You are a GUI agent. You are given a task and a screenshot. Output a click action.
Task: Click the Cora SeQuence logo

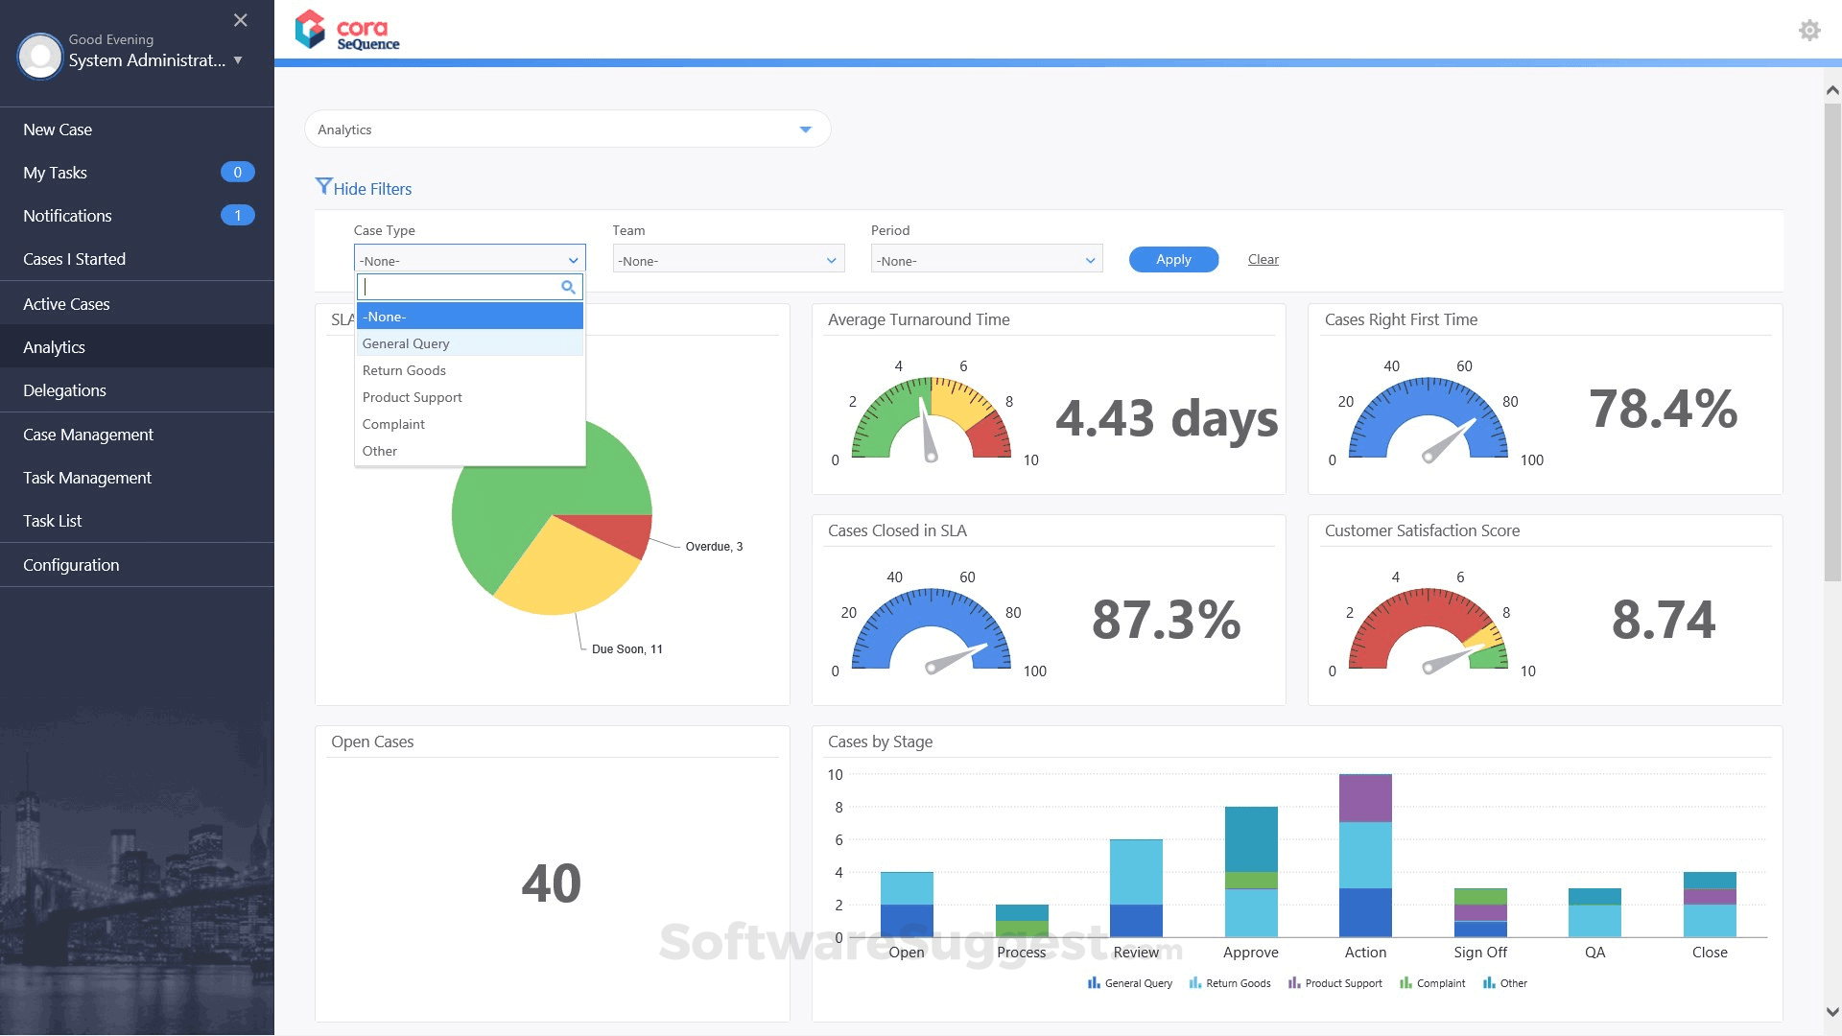tap(347, 31)
